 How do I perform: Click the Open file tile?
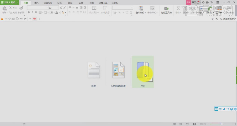(143, 72)
